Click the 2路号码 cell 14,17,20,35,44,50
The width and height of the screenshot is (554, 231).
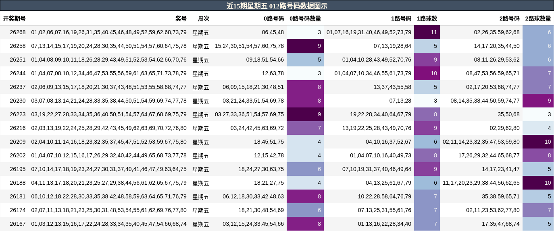pyautogui.click(x=497, y=46)
